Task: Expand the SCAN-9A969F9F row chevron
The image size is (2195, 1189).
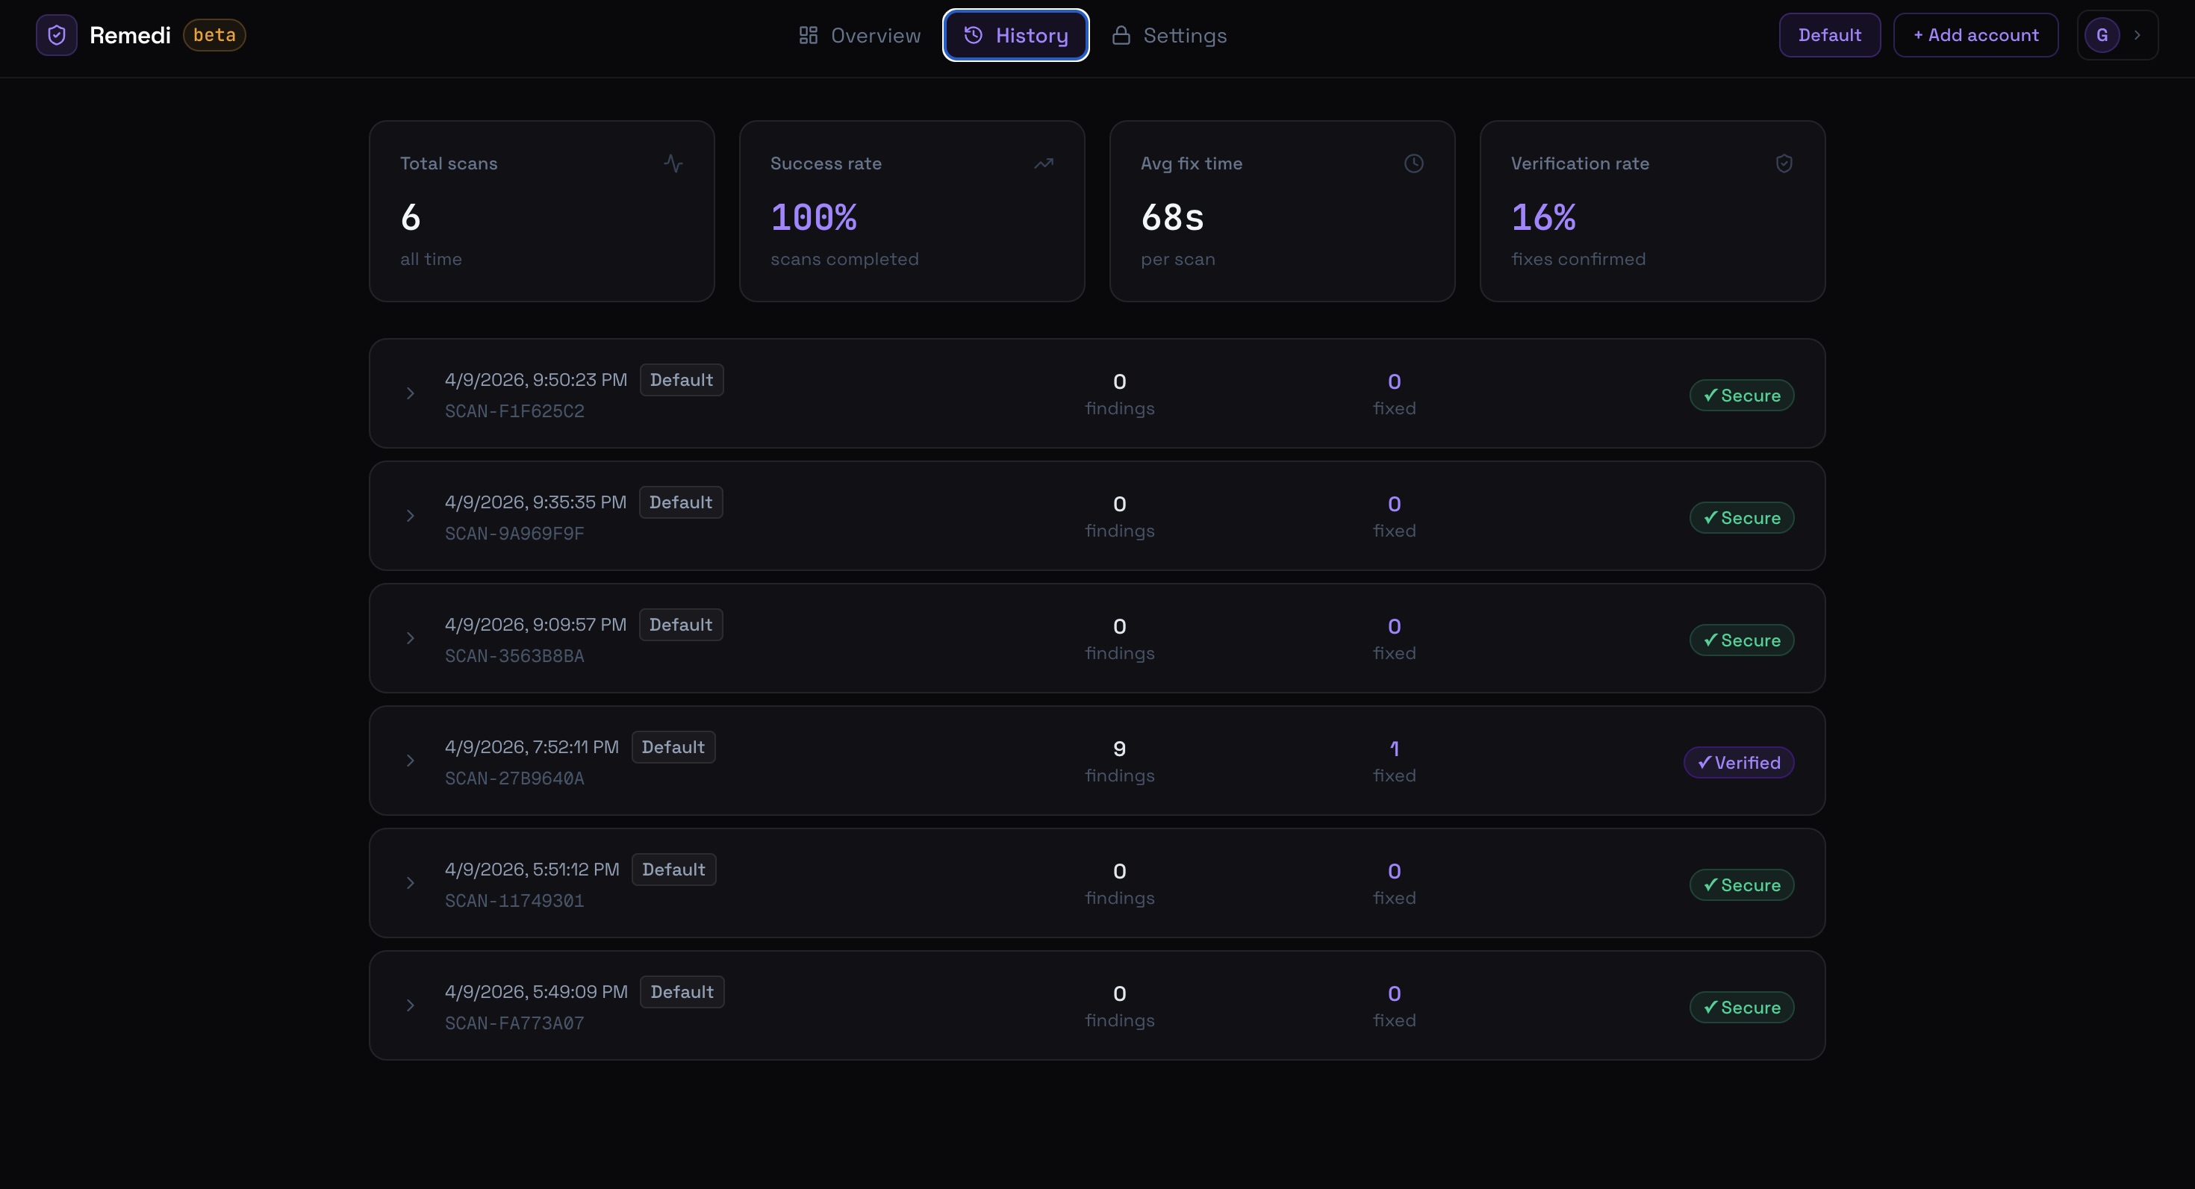Action: [410, 517]
